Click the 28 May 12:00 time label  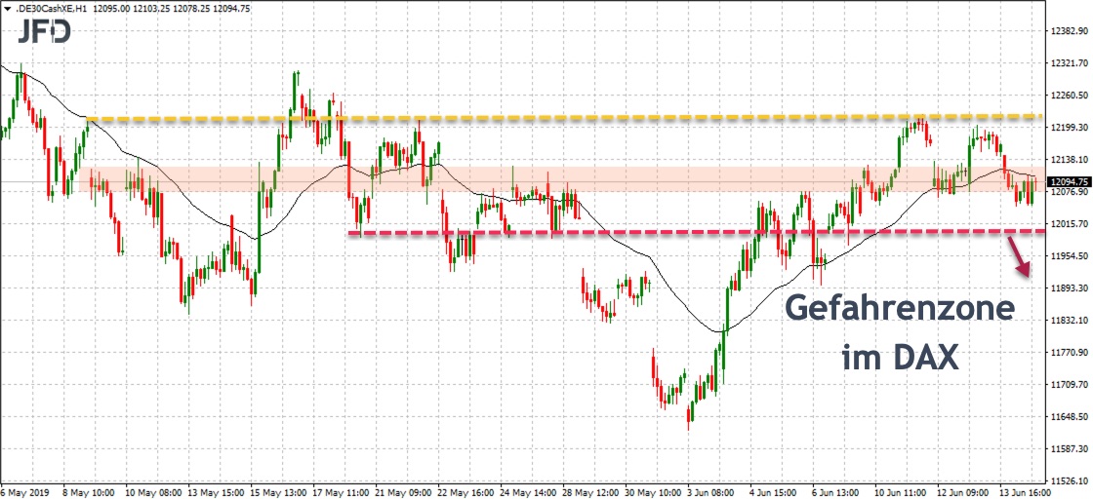click(590, 491)
